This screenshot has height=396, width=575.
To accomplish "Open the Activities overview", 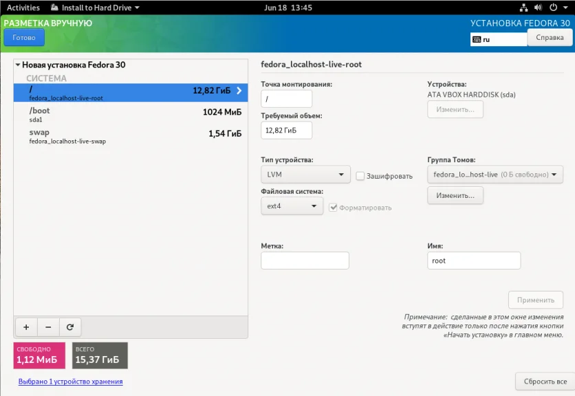I will click(23, 8).
